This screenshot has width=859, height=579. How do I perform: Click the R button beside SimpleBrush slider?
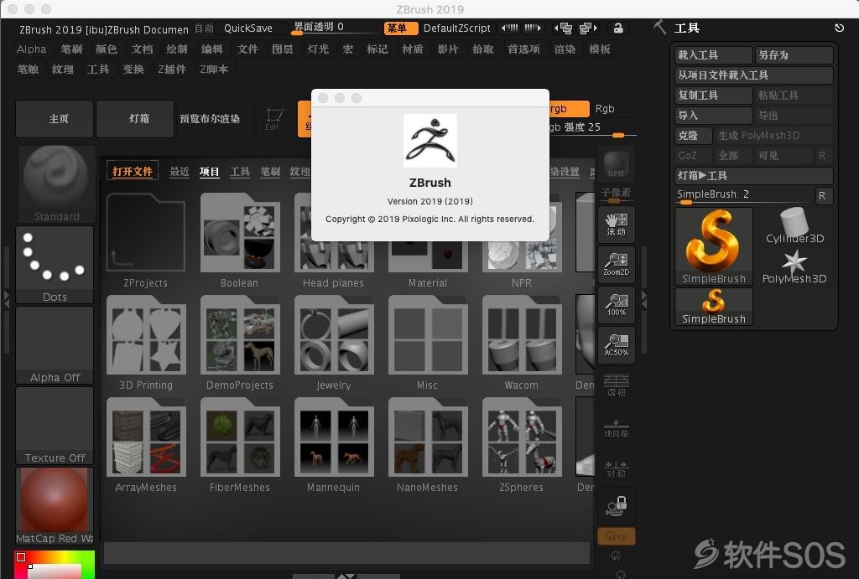click(822, 196)
